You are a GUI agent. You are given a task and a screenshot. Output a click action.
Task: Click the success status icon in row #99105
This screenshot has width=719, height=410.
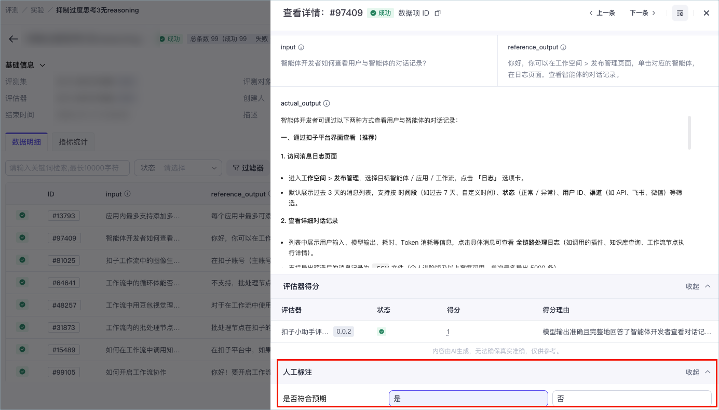tap(22, 372)
